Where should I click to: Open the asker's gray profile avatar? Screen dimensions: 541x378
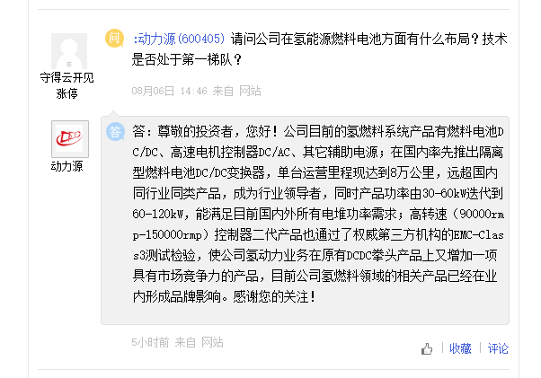coord(69,50)
